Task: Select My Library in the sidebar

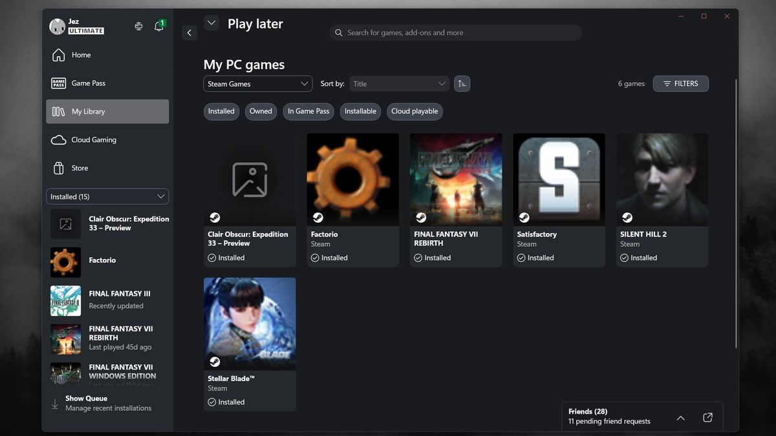Action: (x=107, y=111)
